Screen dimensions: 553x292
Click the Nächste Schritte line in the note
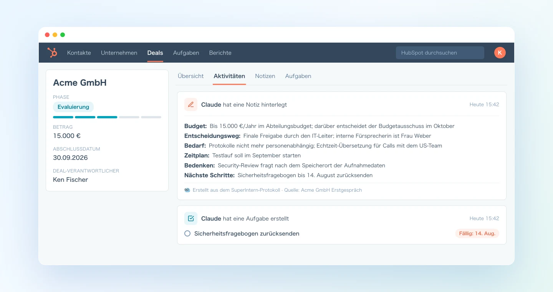pos(278,175)
